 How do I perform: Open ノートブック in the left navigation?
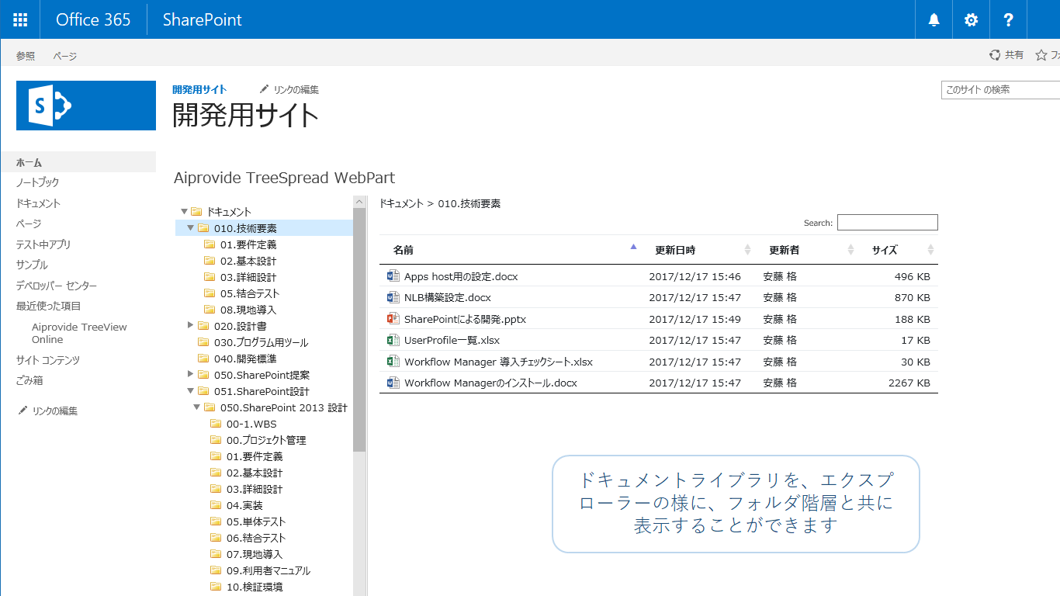[38, 182]
